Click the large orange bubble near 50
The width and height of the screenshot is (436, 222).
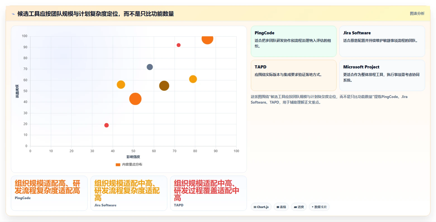(135, 99)
